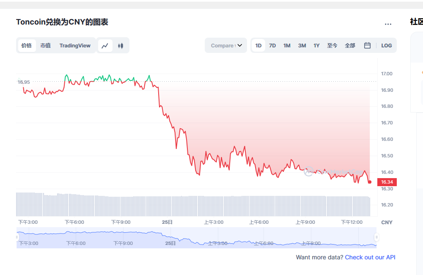The image size is (423, 275).
Task: Open the three-dot more options menu
Action: coord(388,24)
